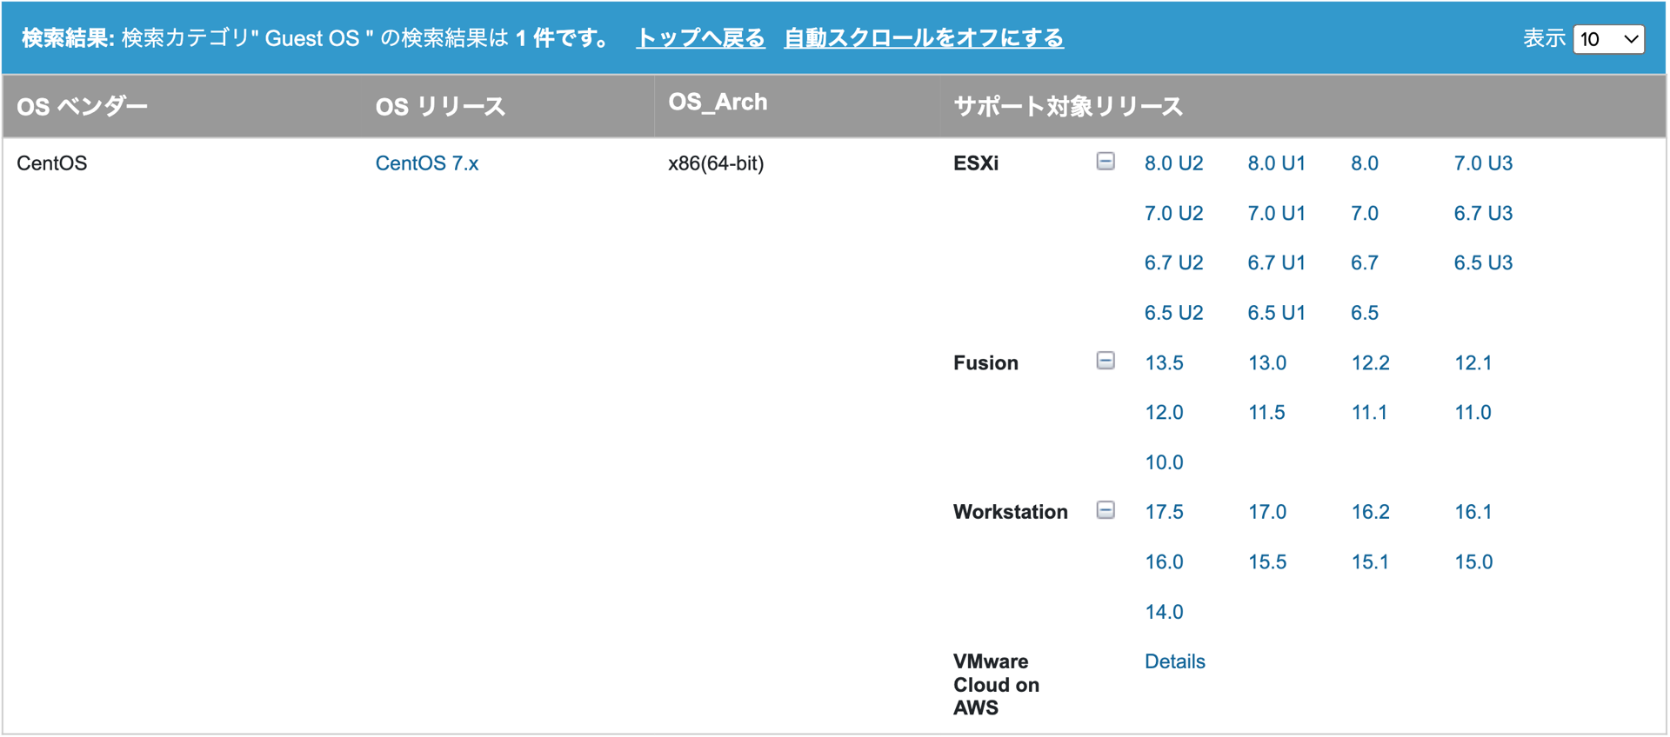Open ESXi 7.0 U3 release link
This screenshot has width=1670, height=737.
(x=1483, y=163)
